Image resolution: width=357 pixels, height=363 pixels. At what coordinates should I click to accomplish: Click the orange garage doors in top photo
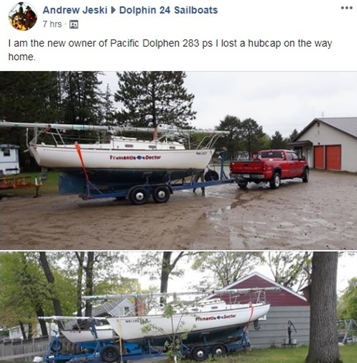(327, 157)
